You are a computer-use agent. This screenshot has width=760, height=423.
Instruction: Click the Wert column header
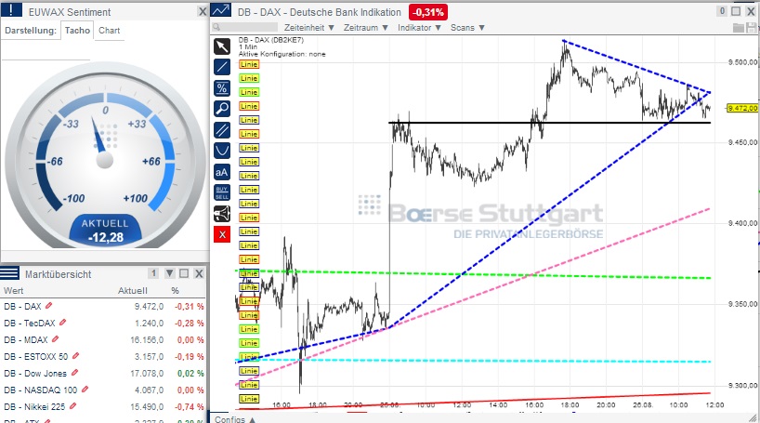pos(14,291)
